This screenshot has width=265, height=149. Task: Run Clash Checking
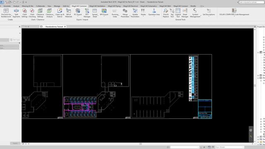32,13
